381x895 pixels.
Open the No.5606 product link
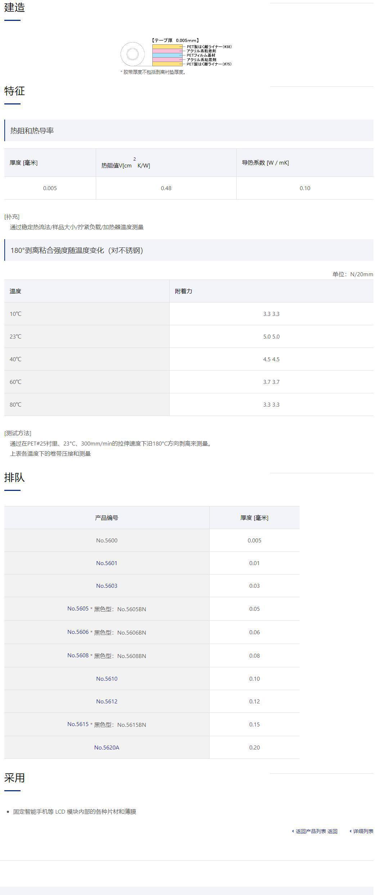[78, 632]
